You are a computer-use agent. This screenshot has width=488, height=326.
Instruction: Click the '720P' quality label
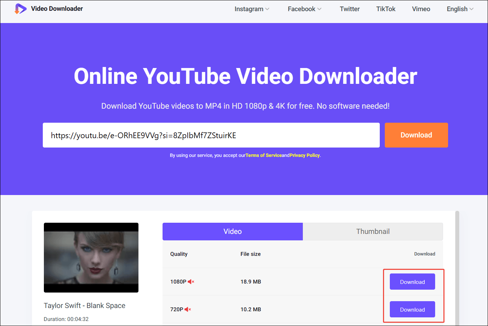[x=177, y=309]
